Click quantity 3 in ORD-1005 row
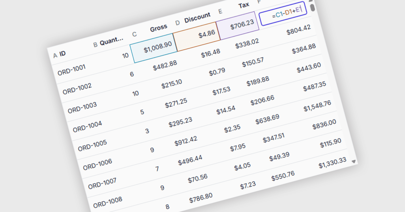 tap(147, 131)
